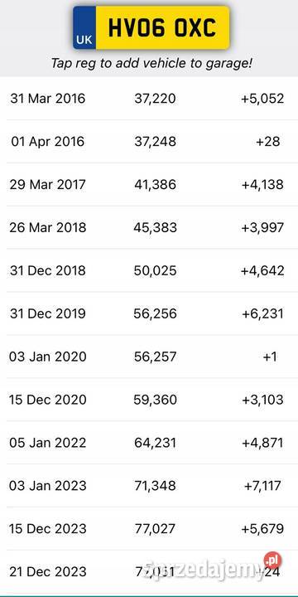The width and height of the screenshot is (298, 597).
Task: Click the +4,871 difference for Jan 2022
Action: tap(262, 443)
